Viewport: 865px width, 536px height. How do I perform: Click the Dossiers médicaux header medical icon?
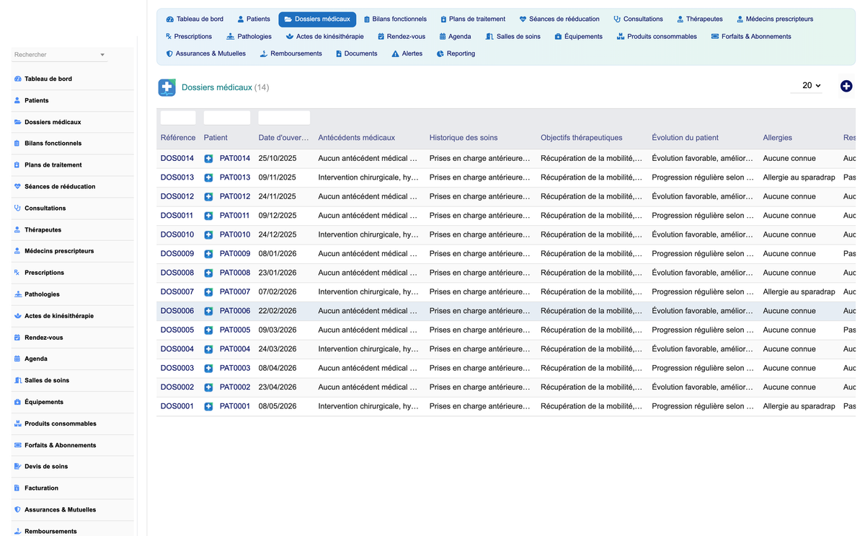click(x=167, y=87)
